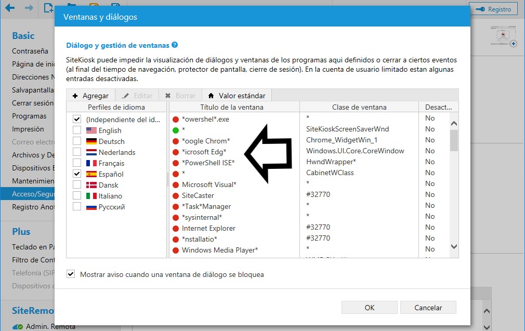Click the Spanish flag icon for Español
The width and height of the screenshot is (525, 331).
(91, 174)
